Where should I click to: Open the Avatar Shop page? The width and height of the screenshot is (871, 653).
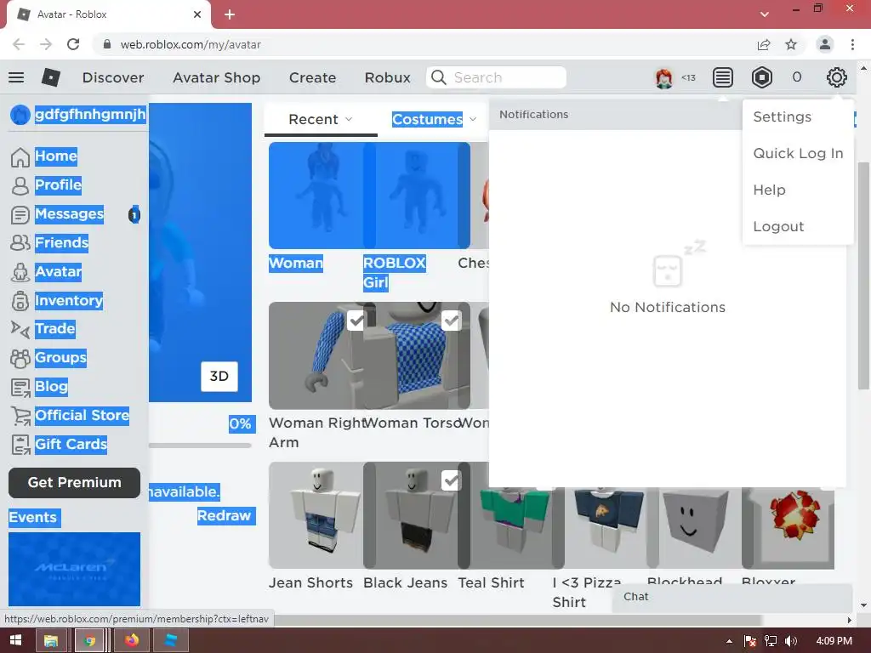[x=217, y=77]
